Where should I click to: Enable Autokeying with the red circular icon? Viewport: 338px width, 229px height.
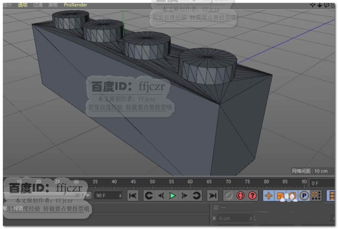point(241,196)
